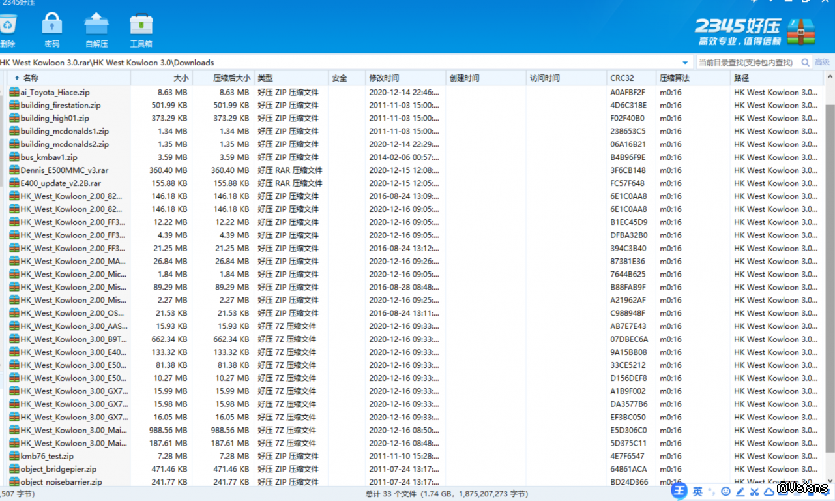Viewport: 835px width, 501px height.
Task: Open the IME emoji smiley icon
Action: pyautogui.click(x=726, y=491)
